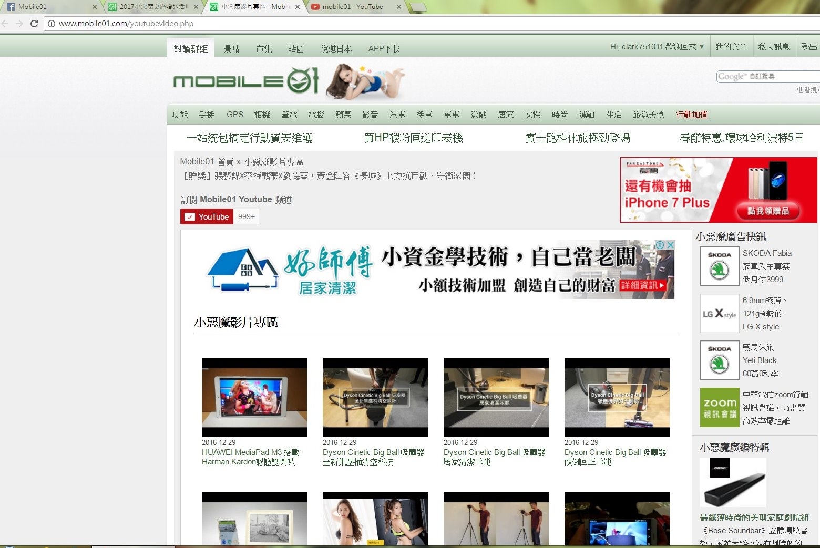Select the 相機 category

[262, 115]
